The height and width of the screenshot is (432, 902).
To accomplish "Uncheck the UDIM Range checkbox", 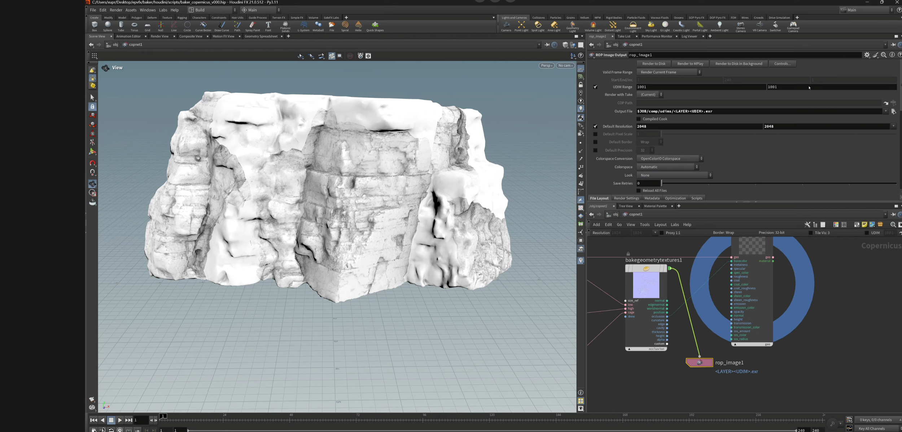I will pos(595,87).
